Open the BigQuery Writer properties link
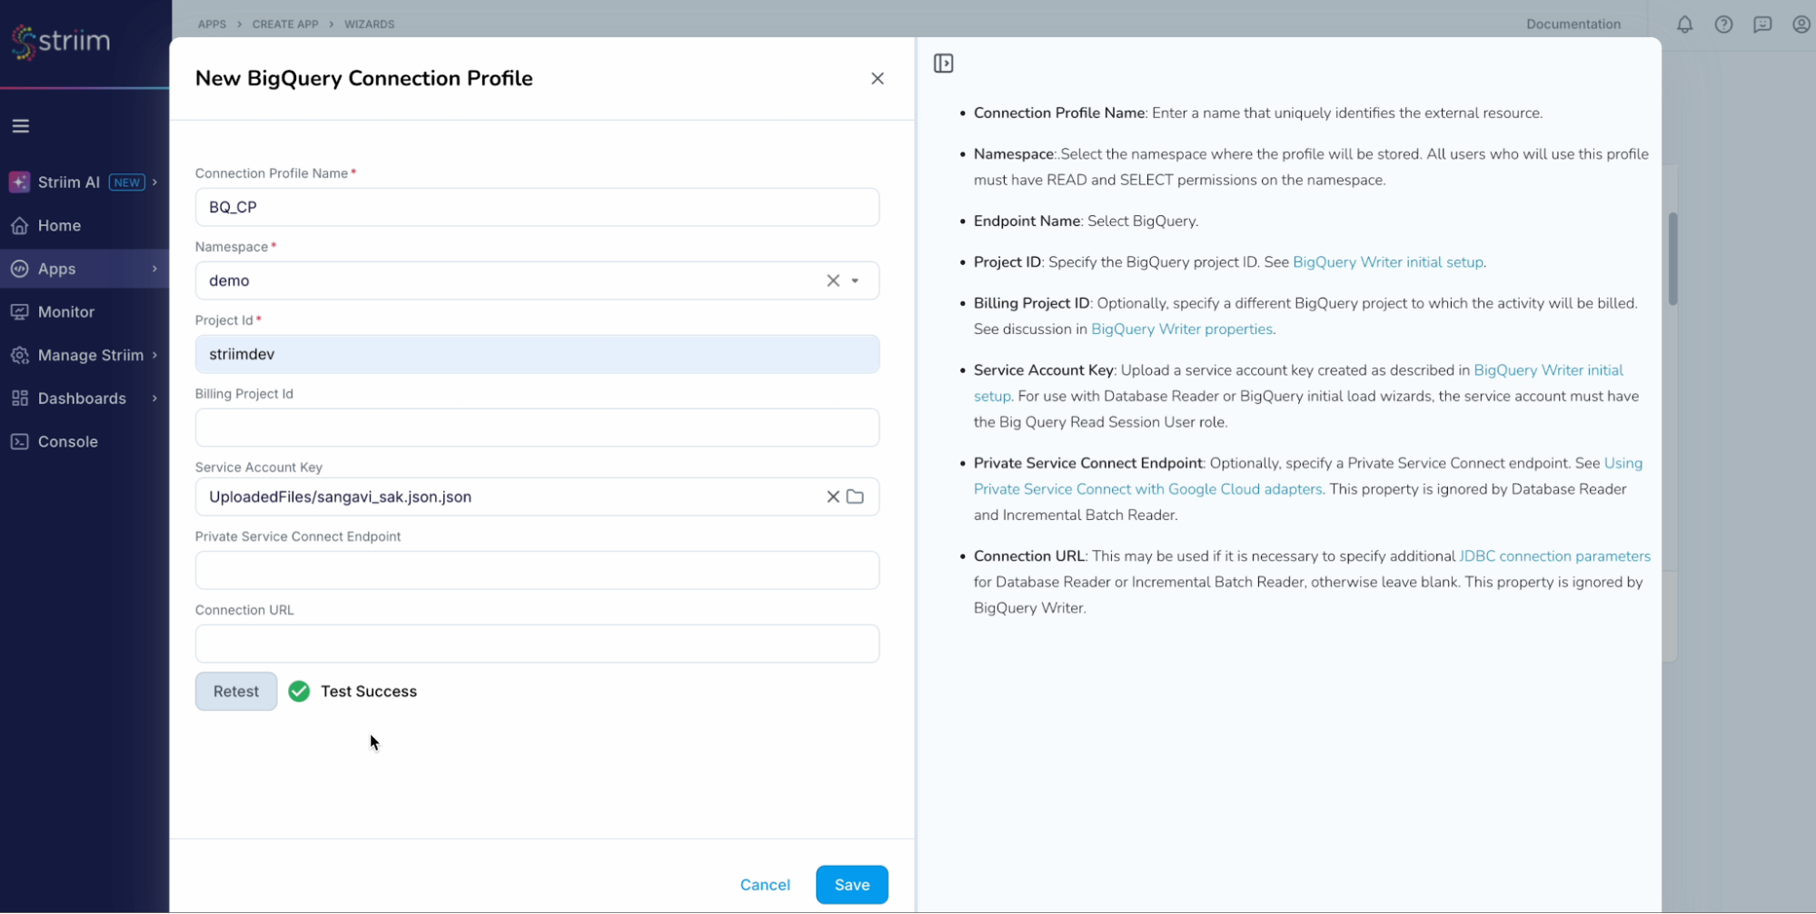This screenshot has height=914, width=1816. point(1181,329)
